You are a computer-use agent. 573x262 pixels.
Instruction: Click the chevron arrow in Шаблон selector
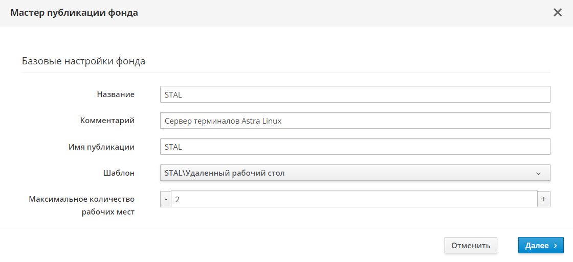pos(538,174)
